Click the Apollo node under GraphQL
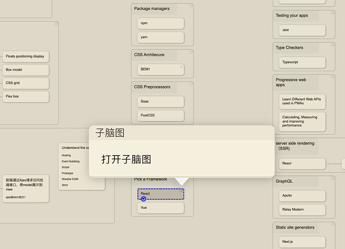Image resolution: width=345 pixels, height=249 pixels. click(x=302, y=196)
